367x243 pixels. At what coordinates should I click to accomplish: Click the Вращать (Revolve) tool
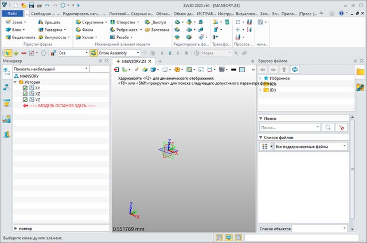(x=48, y=22)
